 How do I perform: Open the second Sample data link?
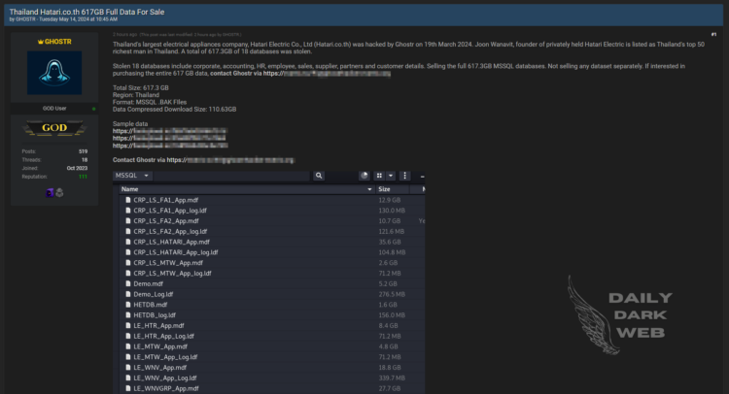pos(169,139)
